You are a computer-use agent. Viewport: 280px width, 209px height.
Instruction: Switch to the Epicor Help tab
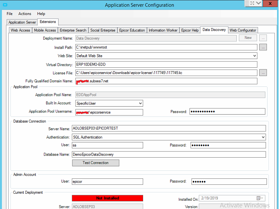190,30
